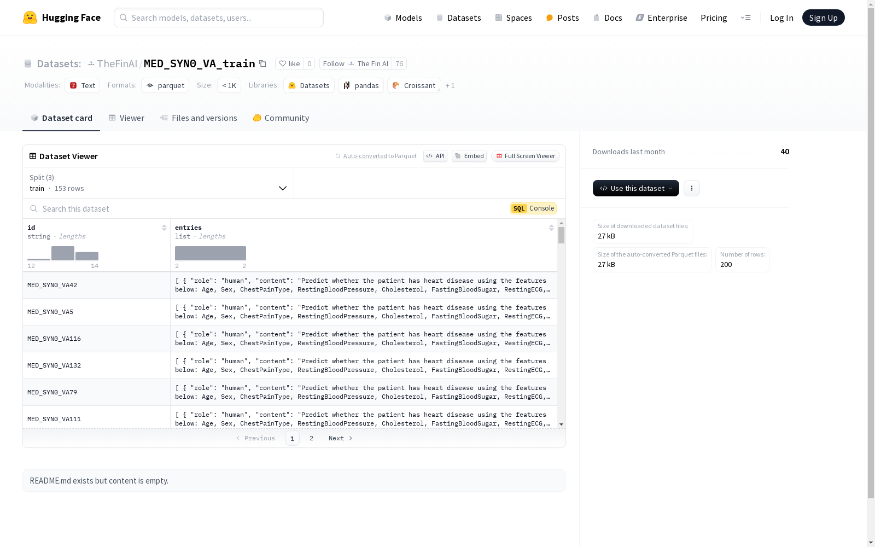875x547 pixels.
Task: Click the Embed button
Action: coord(469,156)
